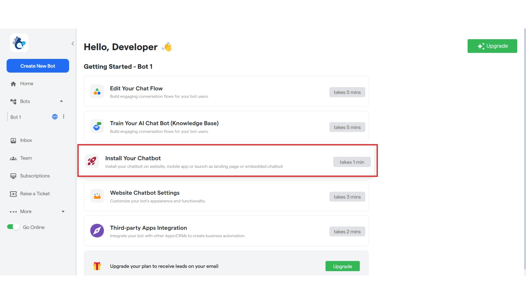Select the Team icon

pos(13,158)
